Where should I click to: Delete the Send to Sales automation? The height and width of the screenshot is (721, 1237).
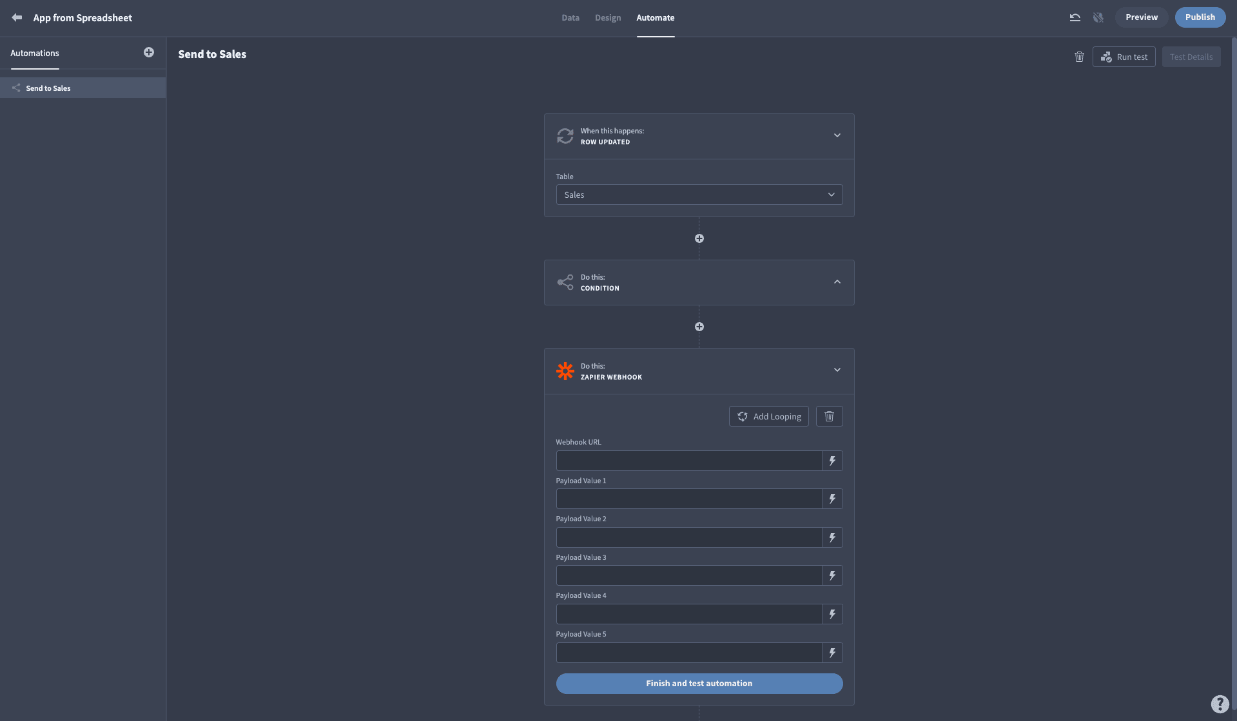1079,57
